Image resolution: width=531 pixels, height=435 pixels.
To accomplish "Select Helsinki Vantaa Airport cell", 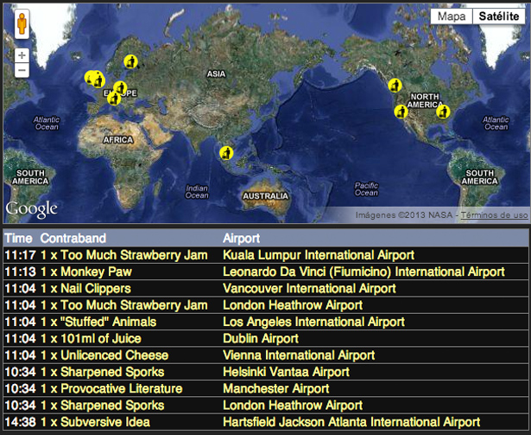I will coord(286,372).
